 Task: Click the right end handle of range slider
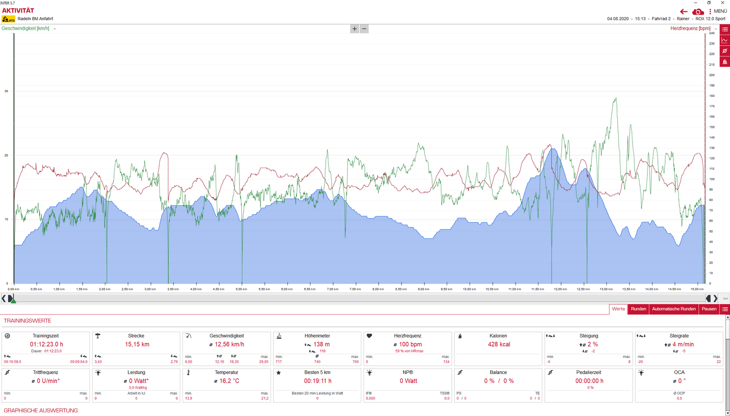tap(709, 298)
